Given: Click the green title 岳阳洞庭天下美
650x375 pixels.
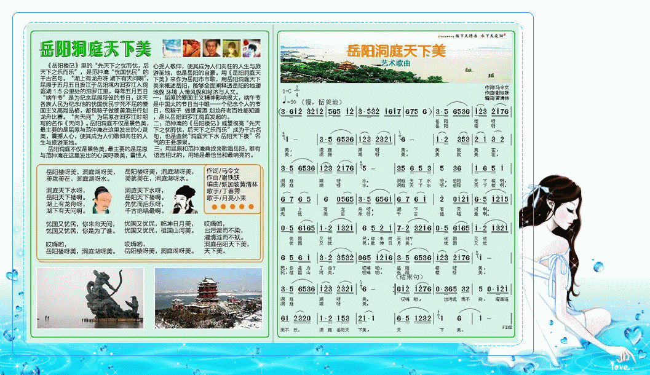Looking at the screenshot, I should [x=95, y=49].
